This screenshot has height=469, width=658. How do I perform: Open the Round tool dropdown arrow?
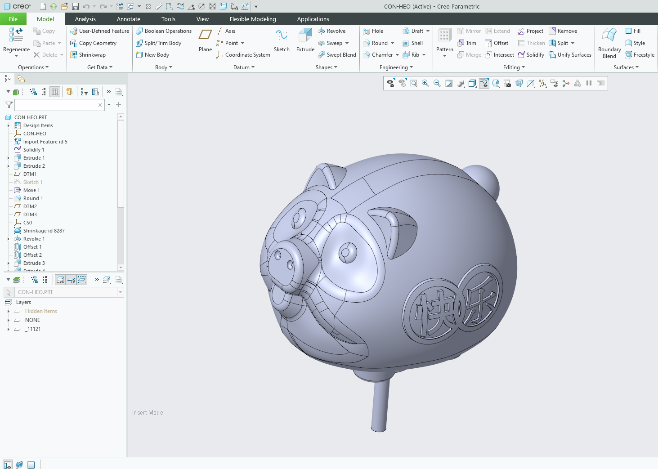393,43
